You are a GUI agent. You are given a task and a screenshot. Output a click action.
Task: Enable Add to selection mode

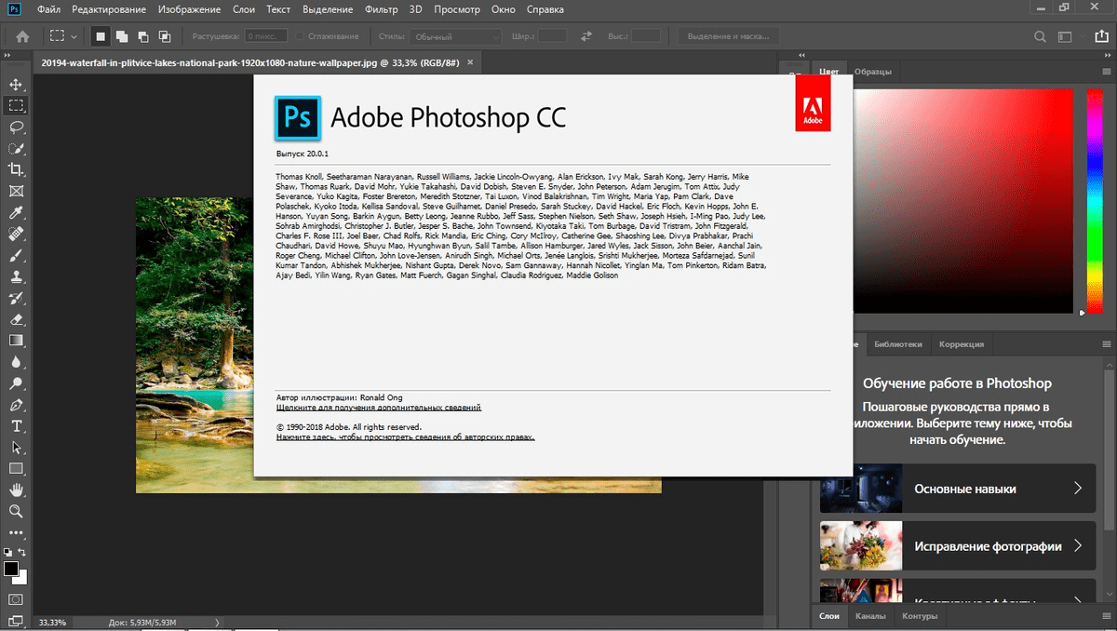click(x=122, y=36)
